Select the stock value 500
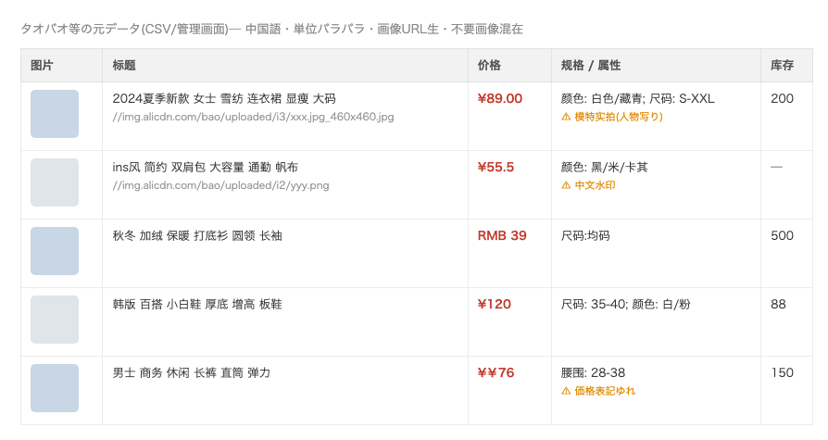The width and height of the screenshot is (828, 440). click(x=782, y=236)
